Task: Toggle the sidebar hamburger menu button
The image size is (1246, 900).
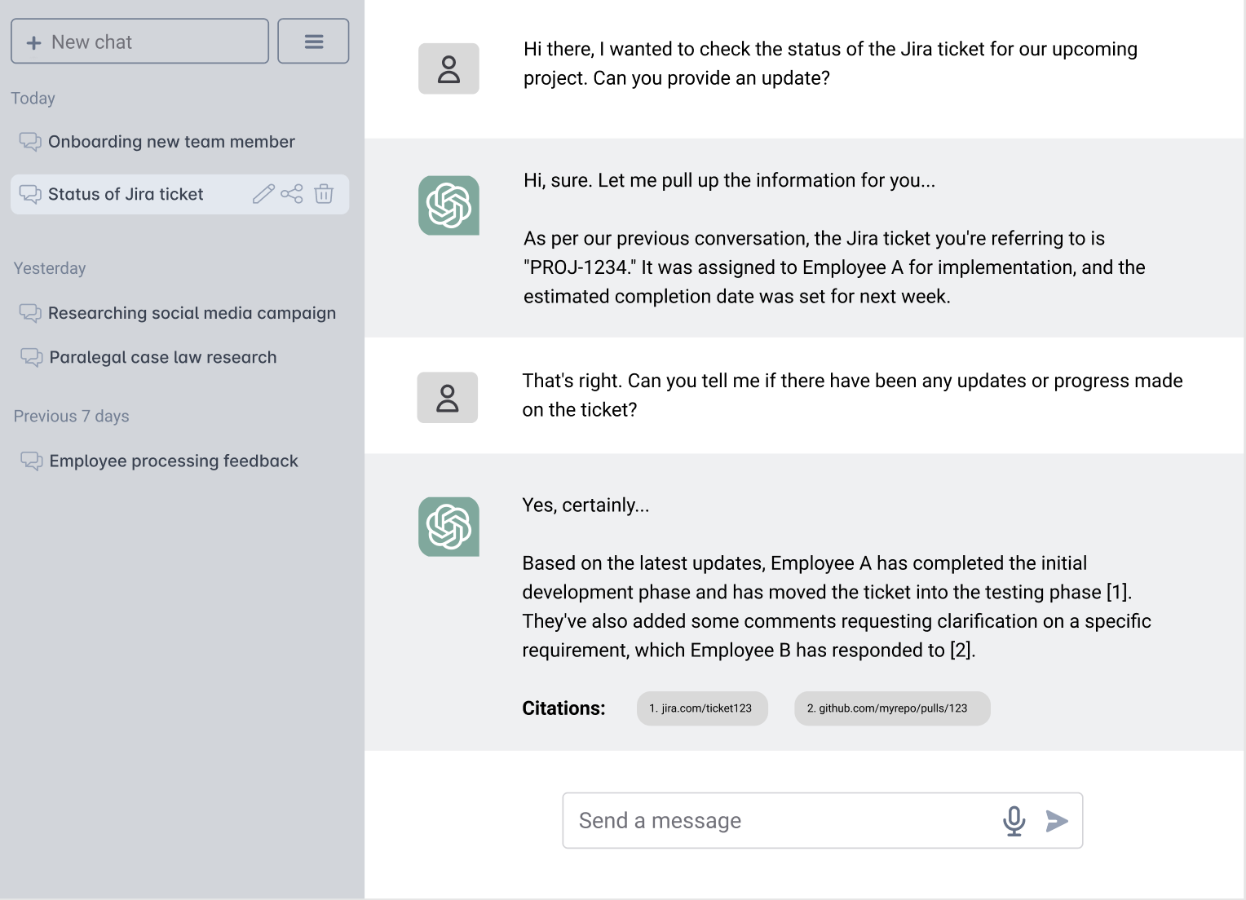Action: 313,42
